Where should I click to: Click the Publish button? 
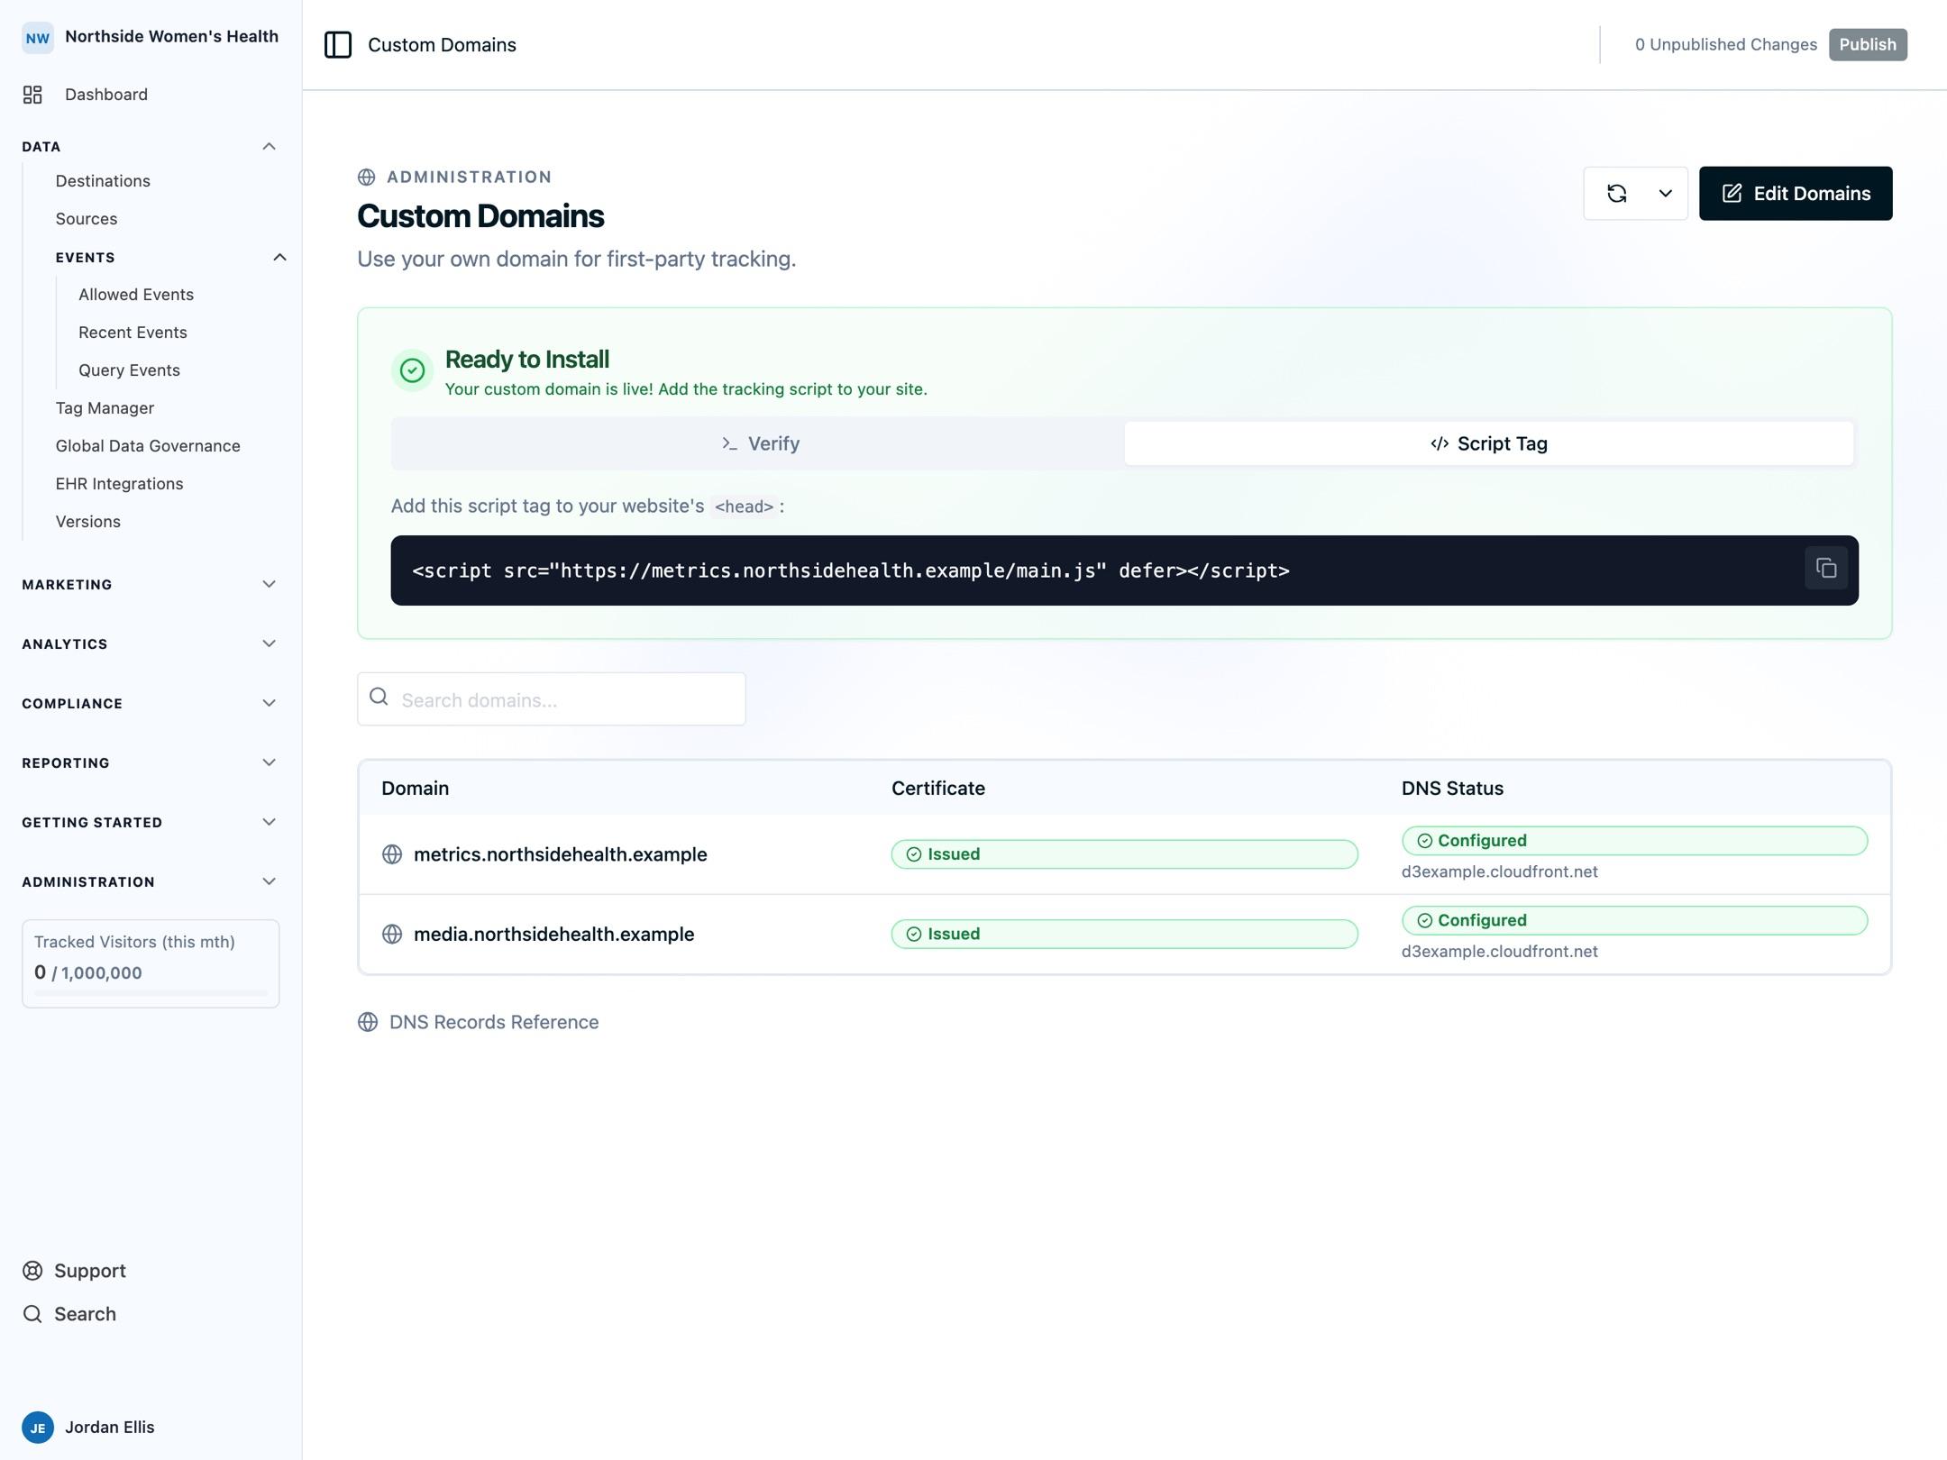click(x=1868, y=45)
